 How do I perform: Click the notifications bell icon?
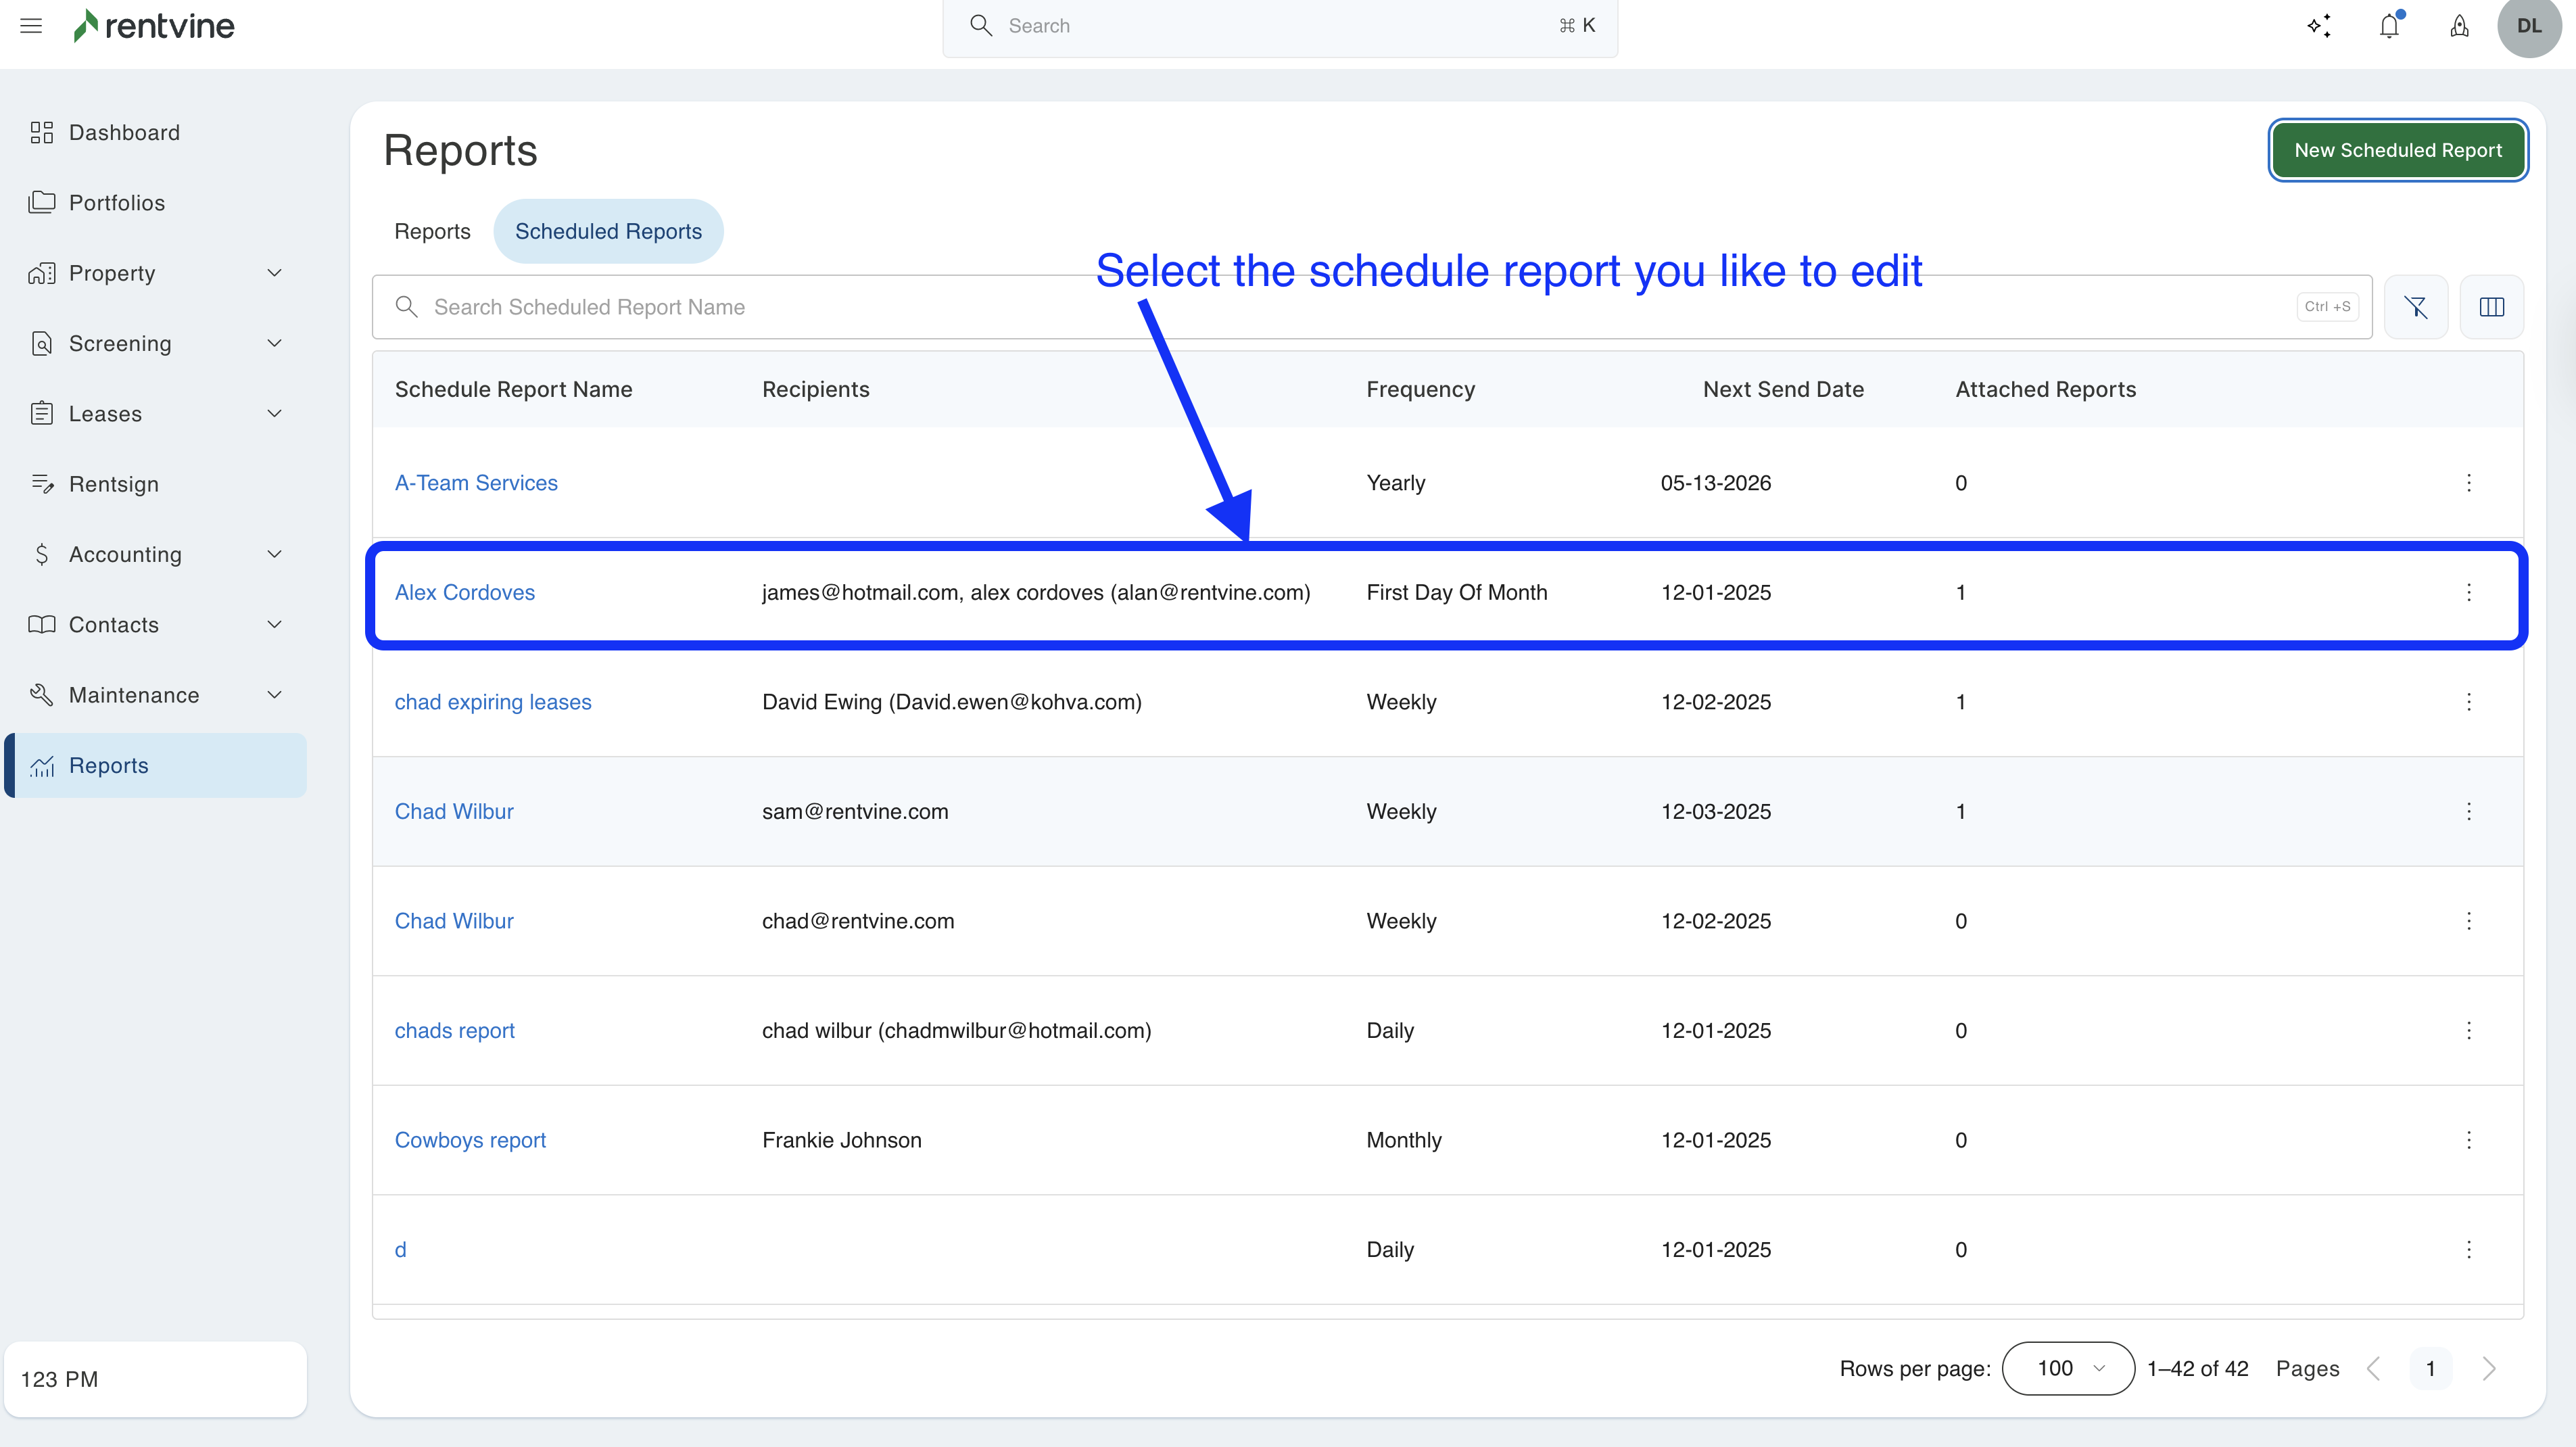(x=2389, y=26)
